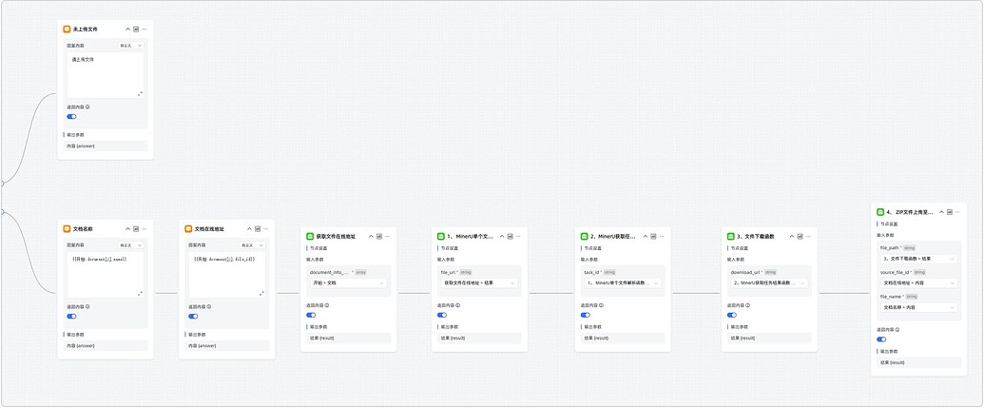Open the details icon on 未上传文件 node

coord(136,29)
